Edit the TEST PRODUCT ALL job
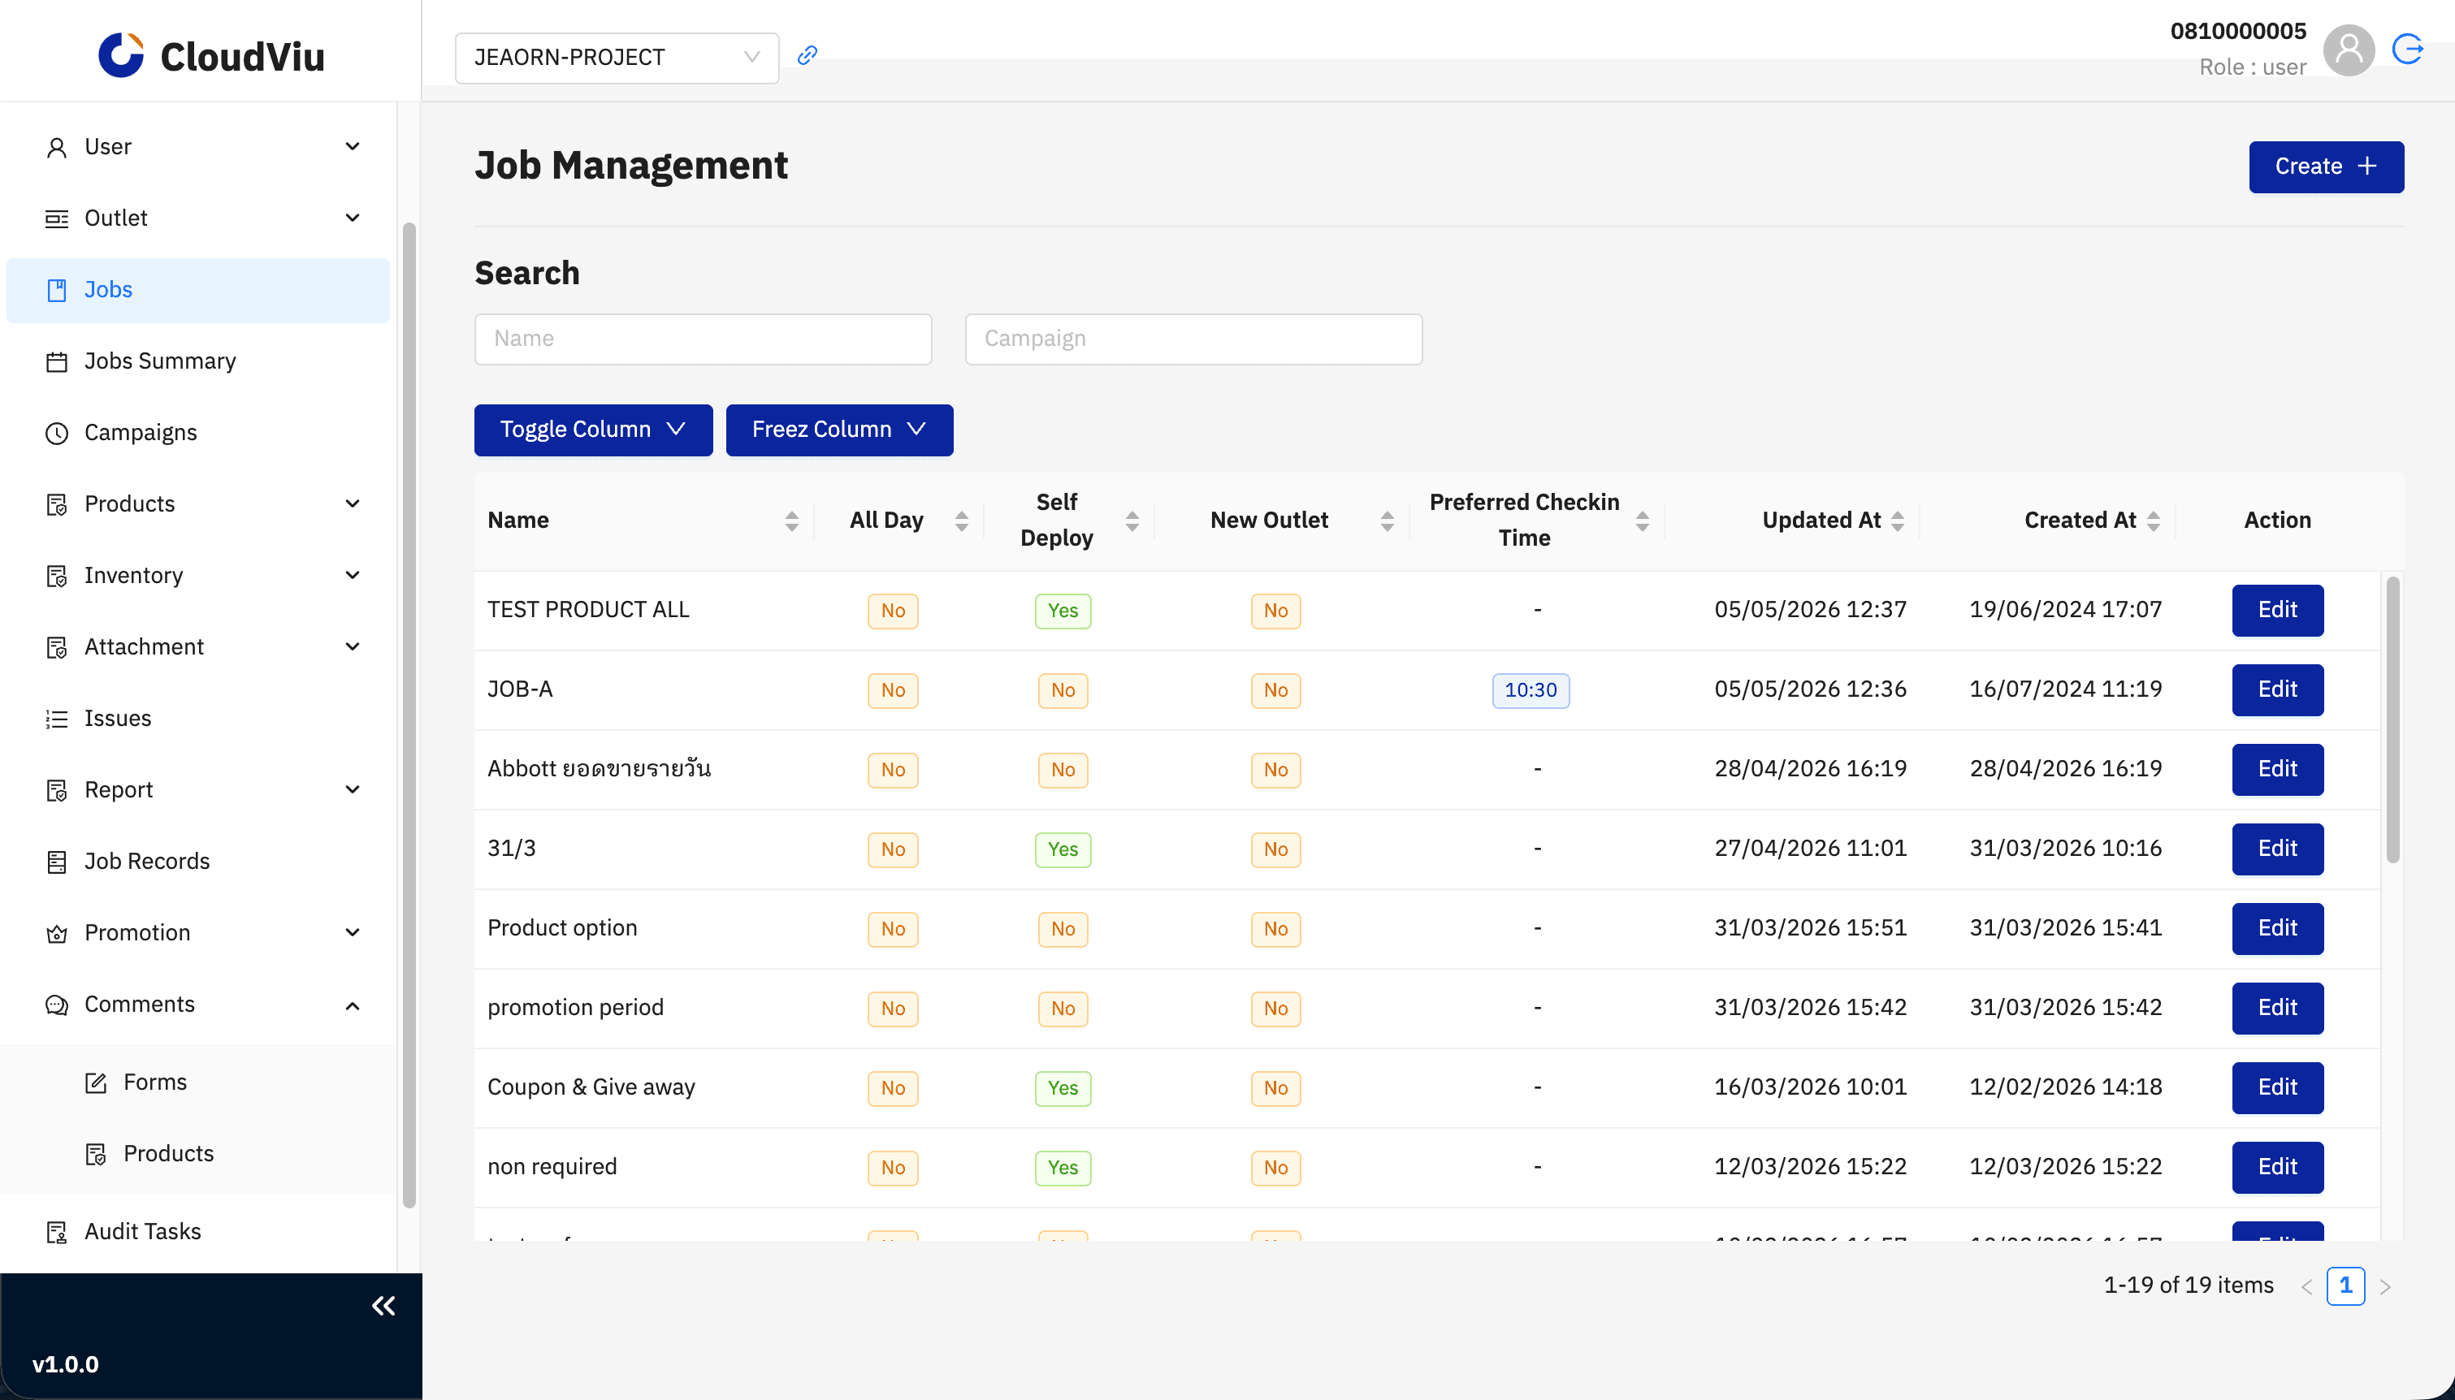2455x1400 pixels. [x=2276, y=611]
